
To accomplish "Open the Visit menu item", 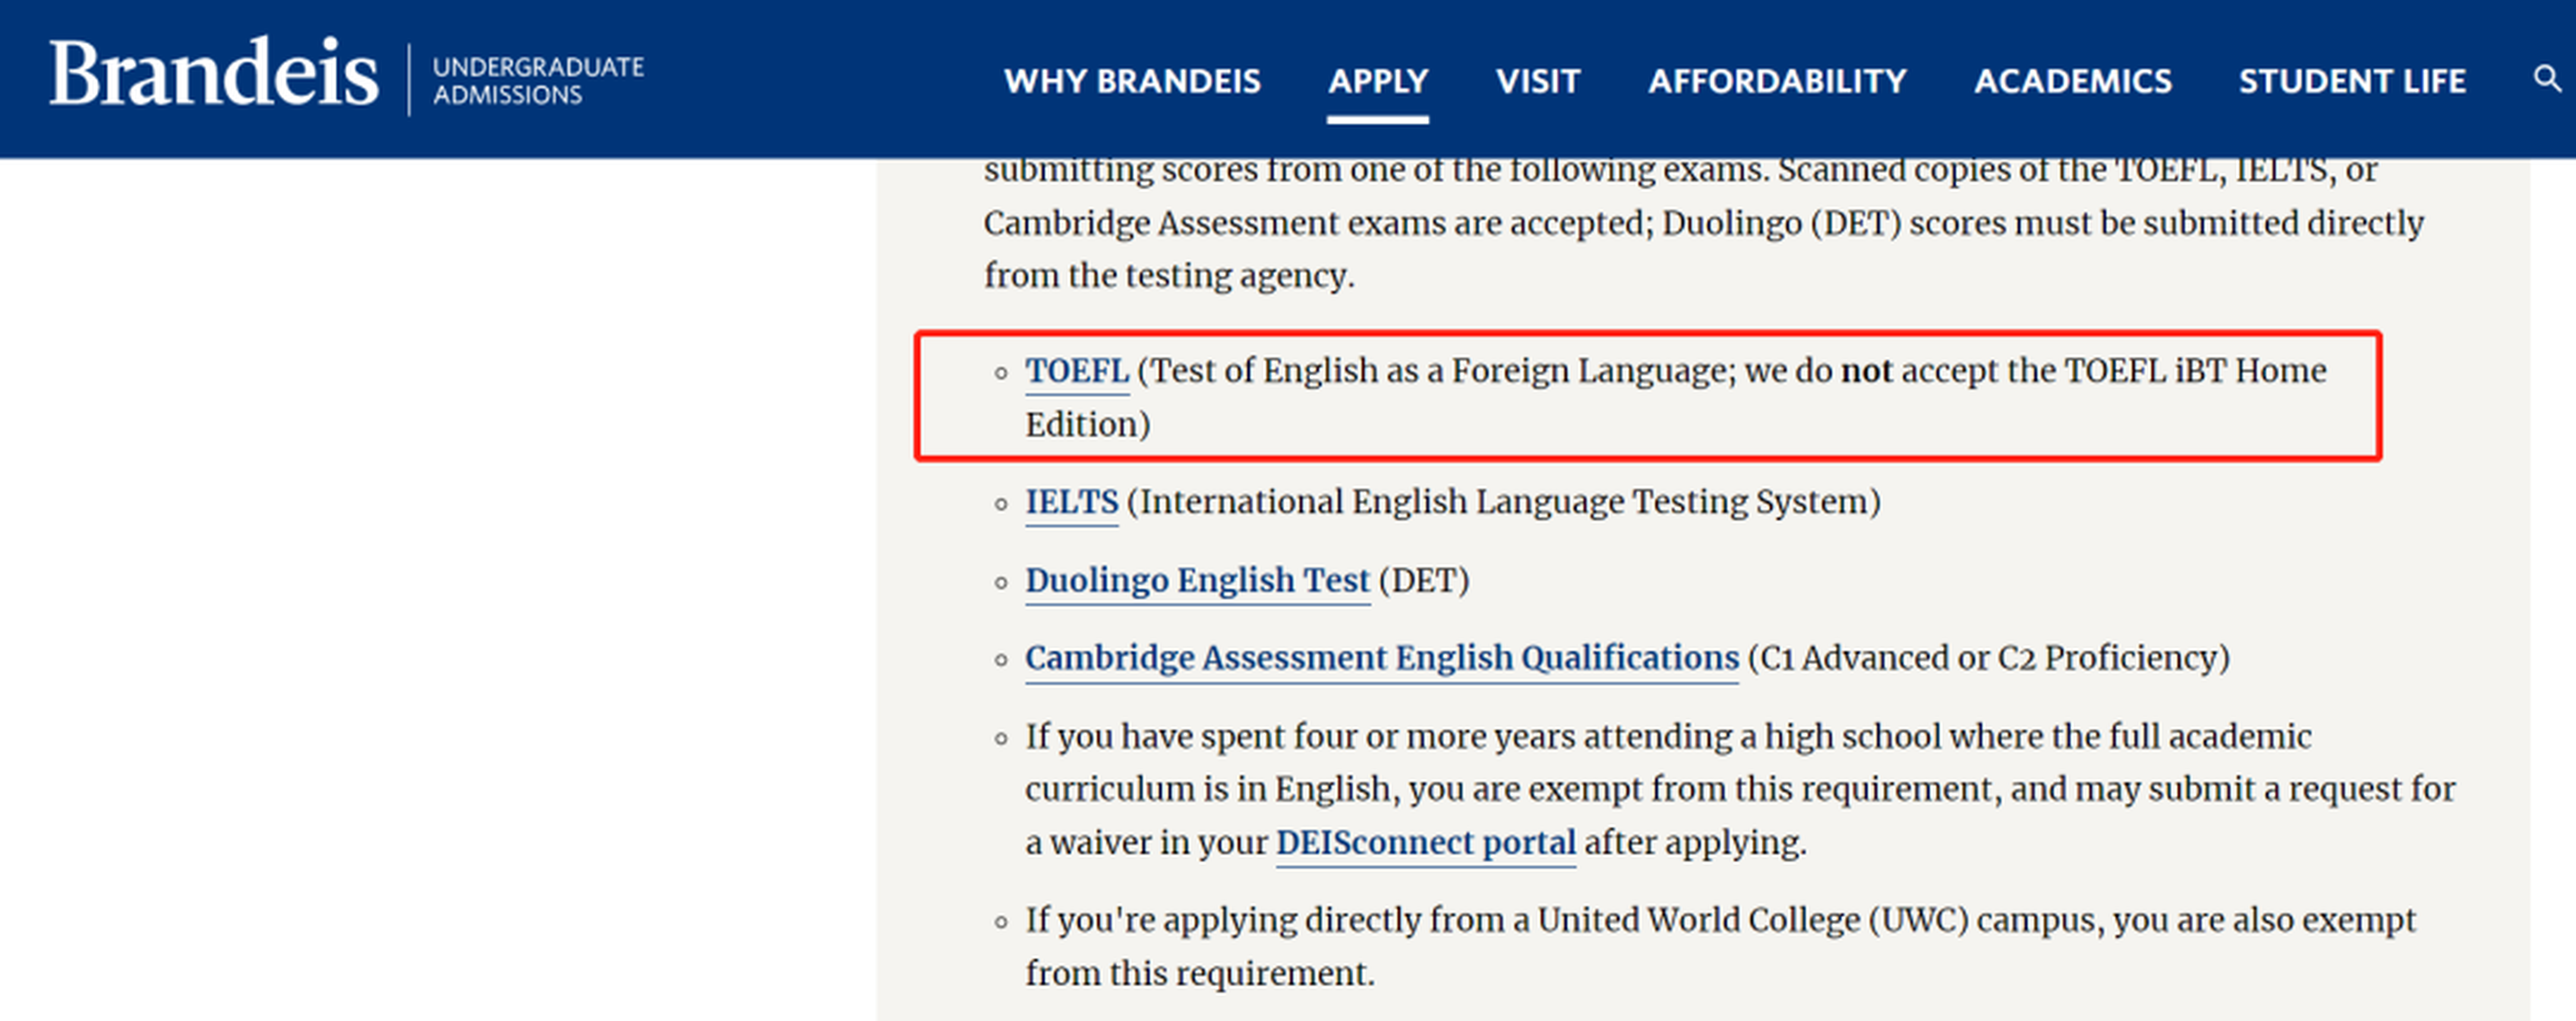I will point(1538,81).
